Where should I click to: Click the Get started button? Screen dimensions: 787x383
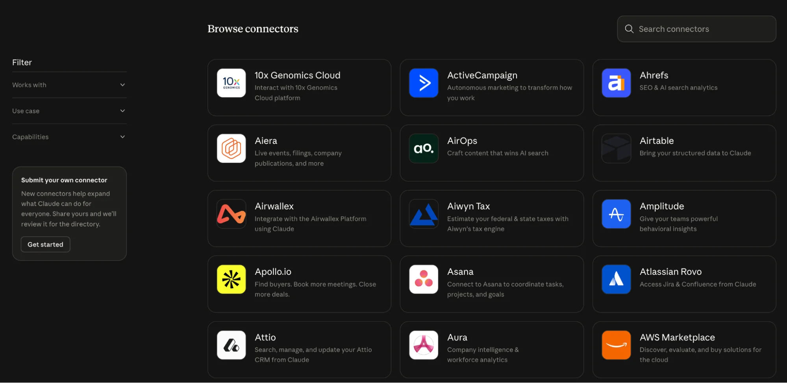(45, 245)
